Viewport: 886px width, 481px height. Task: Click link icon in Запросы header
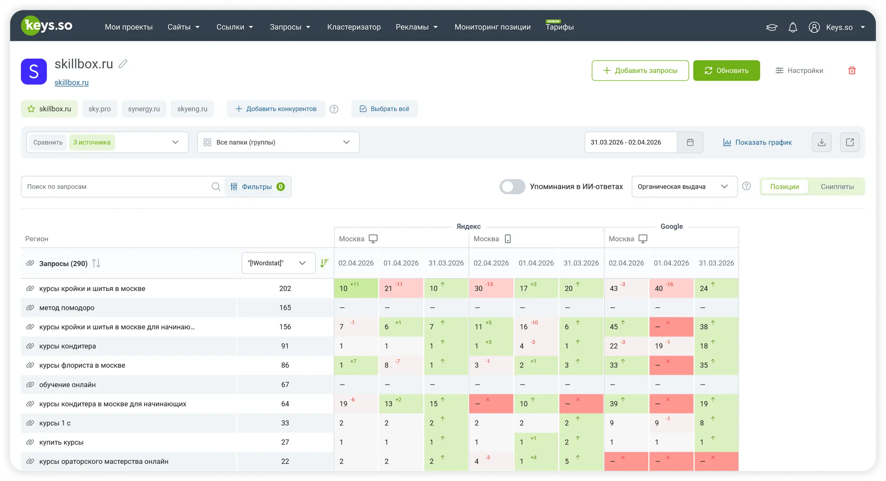coord(30,264)
